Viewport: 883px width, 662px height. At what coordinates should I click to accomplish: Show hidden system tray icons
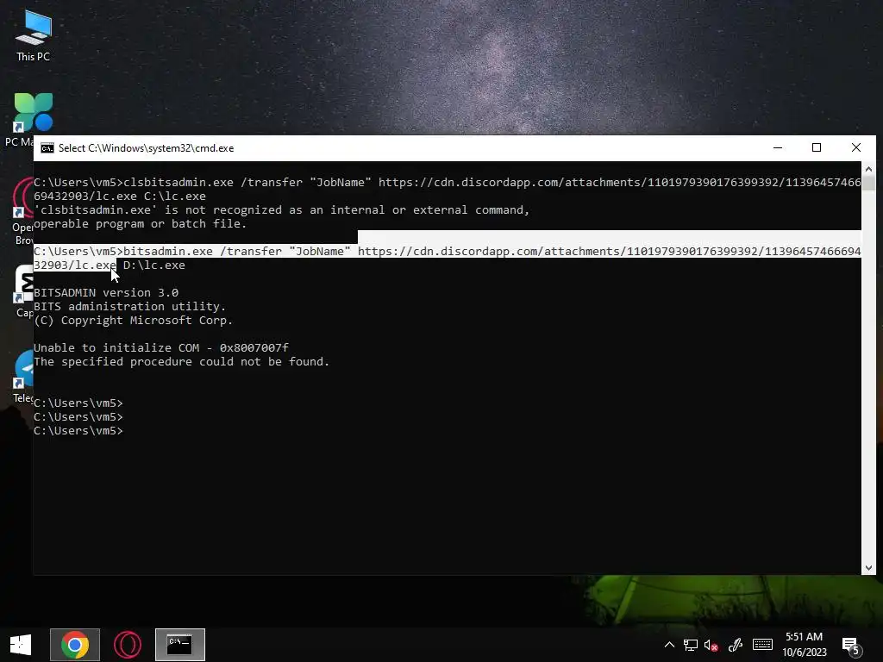click(669, 645)
